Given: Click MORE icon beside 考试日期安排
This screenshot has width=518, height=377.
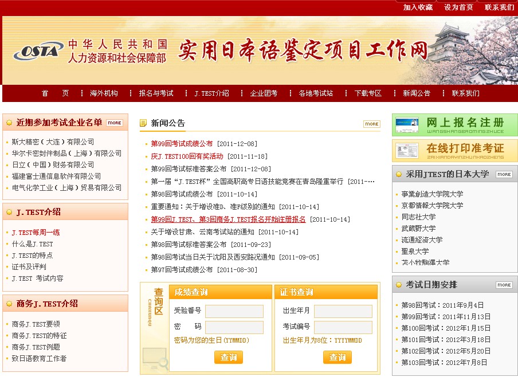Looking at the screenshot, I should [504, 285].
